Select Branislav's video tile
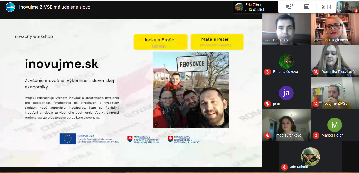 (x=286, y=29)
